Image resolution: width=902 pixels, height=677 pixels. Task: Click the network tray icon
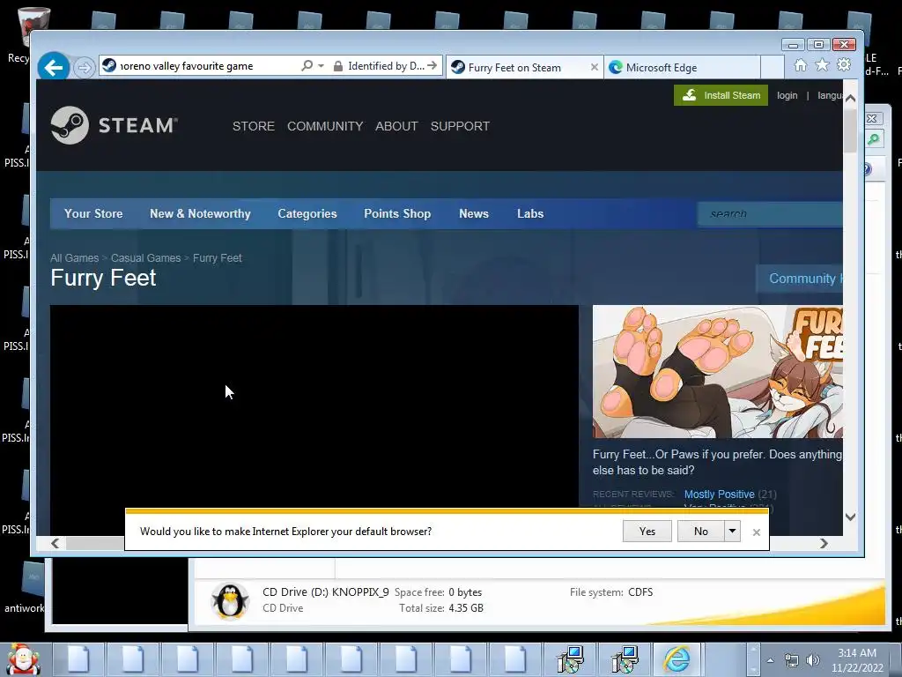(792, 660)
